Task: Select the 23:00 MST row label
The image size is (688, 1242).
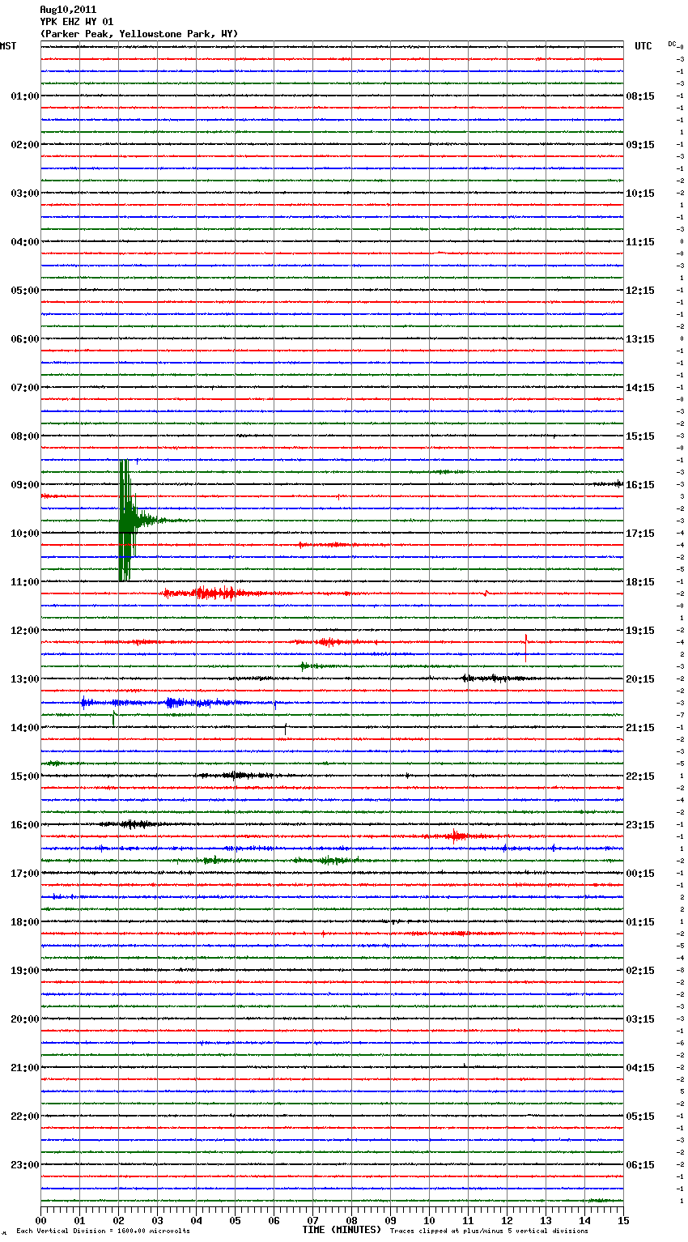Action: click(x=25, y=1165)
